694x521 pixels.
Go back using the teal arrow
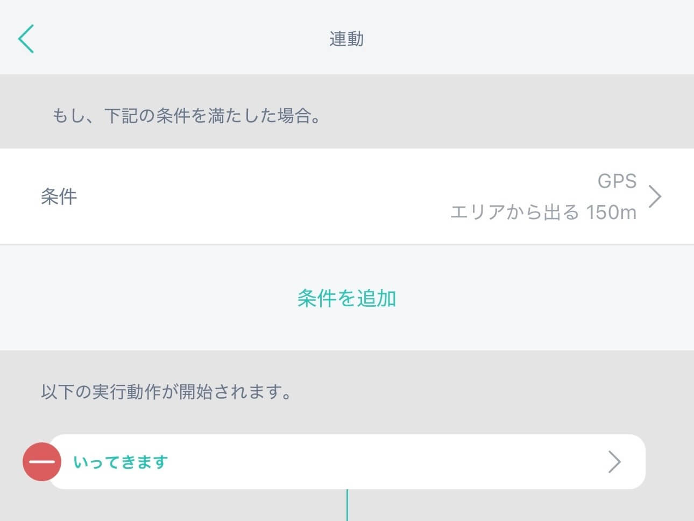coord(26,39)
